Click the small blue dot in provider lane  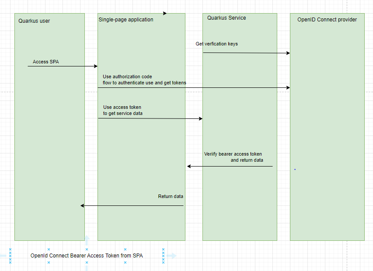[x=295, y=170]
